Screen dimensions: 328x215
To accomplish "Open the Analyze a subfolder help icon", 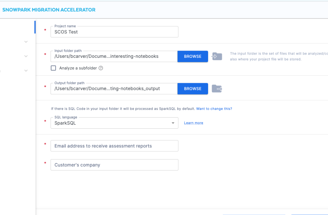I will point(101,68).
